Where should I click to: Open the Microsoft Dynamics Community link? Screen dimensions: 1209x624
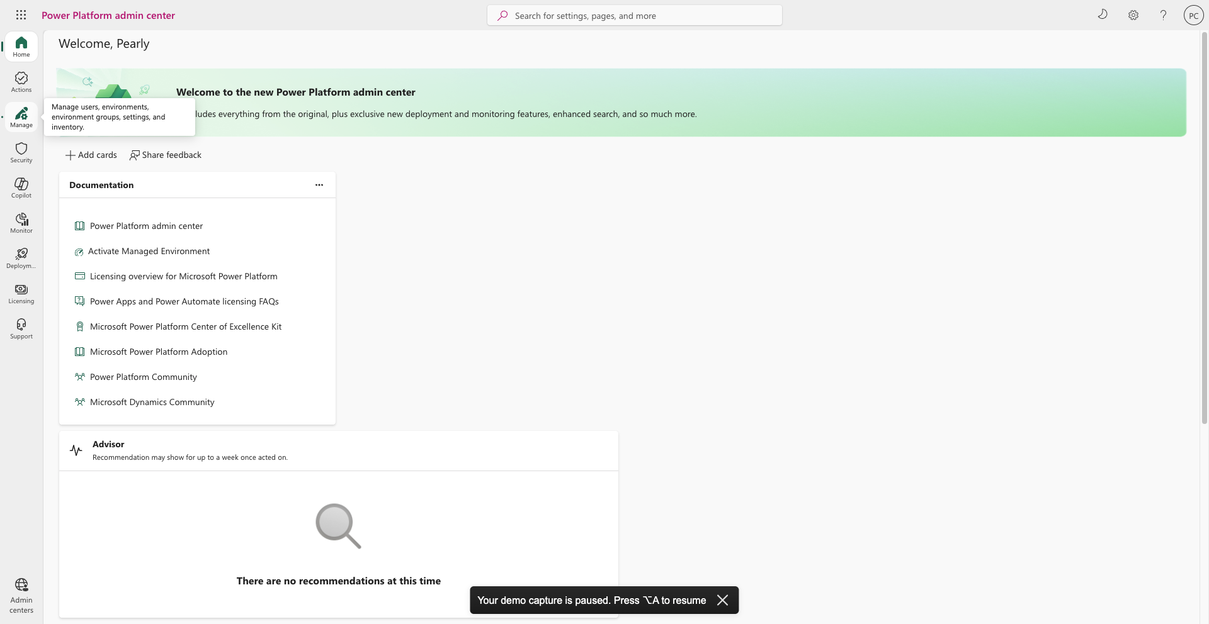click(x=152, y=402)
